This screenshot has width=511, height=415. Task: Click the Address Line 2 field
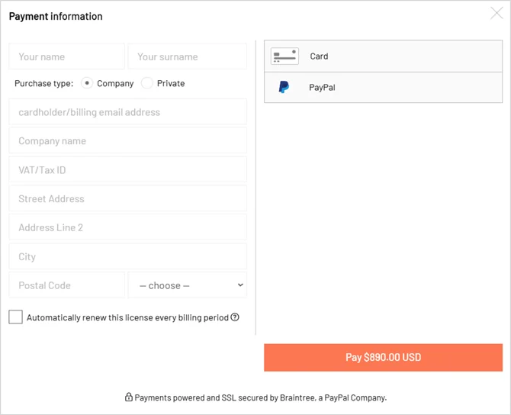[128, 227]
